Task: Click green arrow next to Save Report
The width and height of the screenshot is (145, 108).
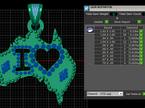Action: pyautogui.click(x=139, y=22)
